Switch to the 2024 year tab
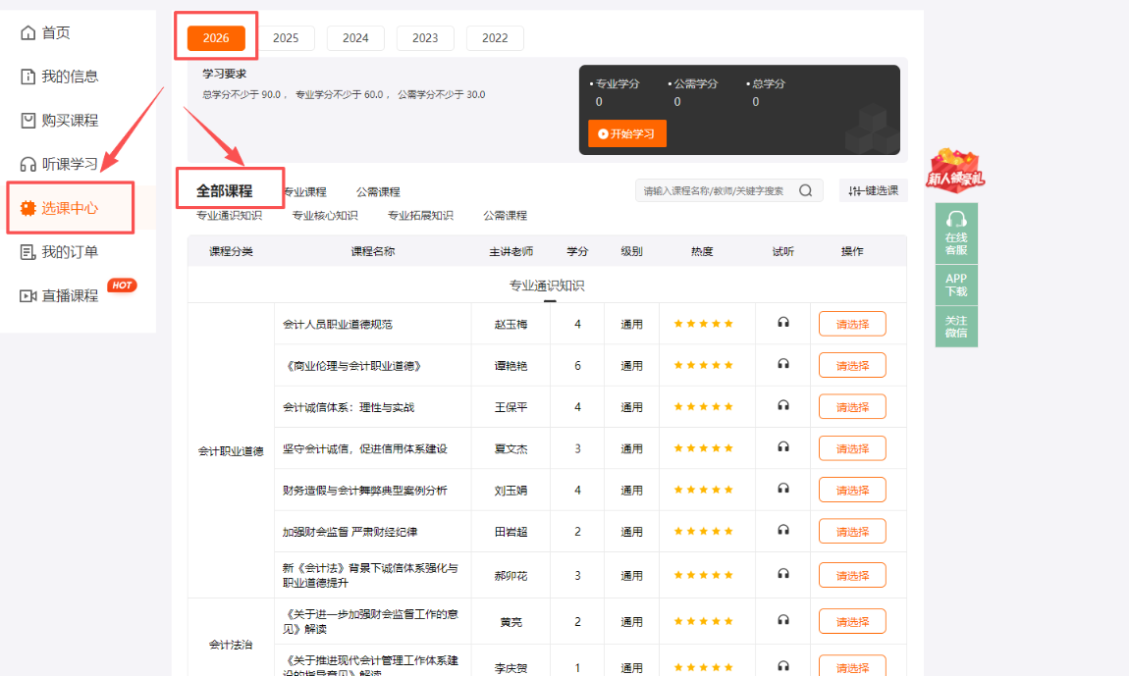The height and width of the screenshot is (676, 1129). [355, 37]
